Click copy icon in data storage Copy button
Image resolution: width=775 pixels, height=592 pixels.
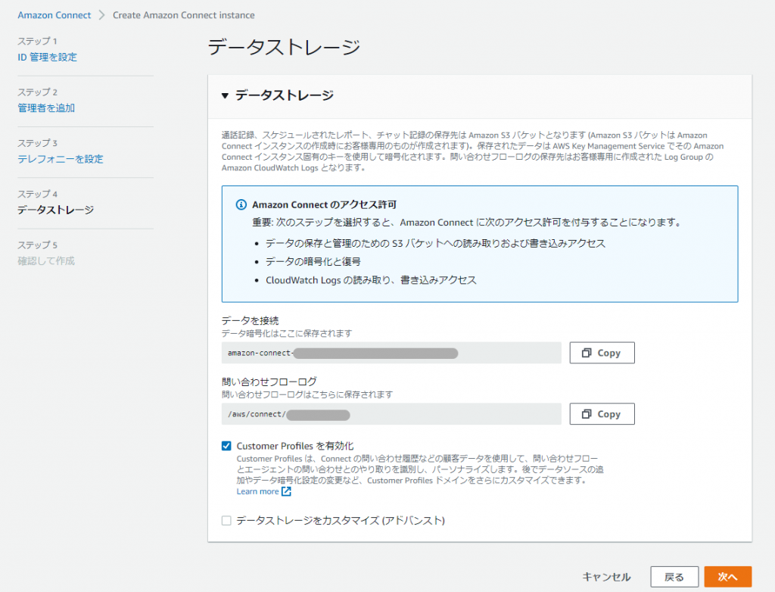coord(587,353)
